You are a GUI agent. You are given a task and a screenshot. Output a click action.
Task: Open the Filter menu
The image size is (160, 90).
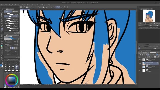[38, 5]
